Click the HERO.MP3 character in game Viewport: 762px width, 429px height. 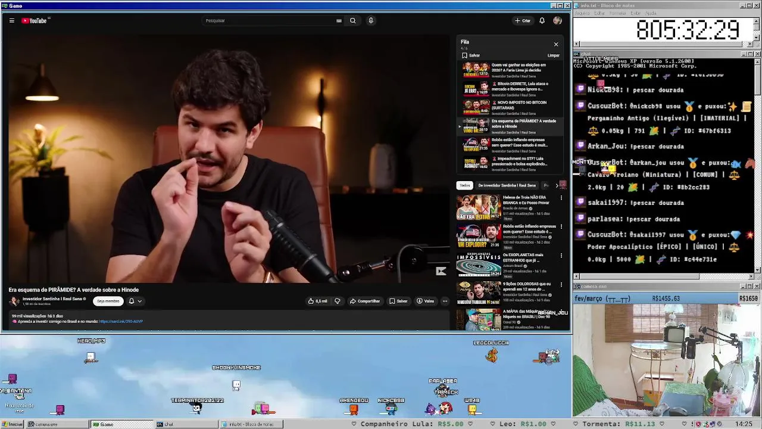[90, 356]
